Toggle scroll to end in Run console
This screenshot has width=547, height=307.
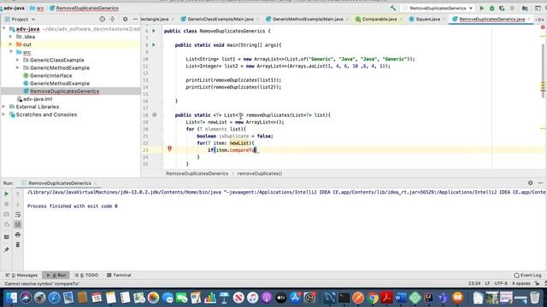coord(18,224)
